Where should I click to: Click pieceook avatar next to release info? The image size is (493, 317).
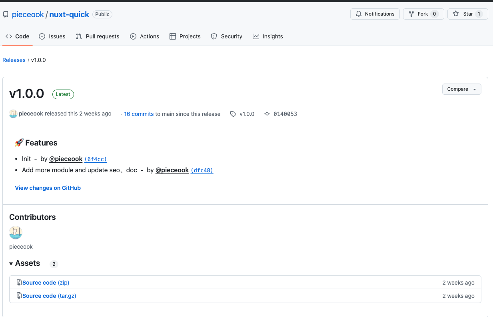13,114
